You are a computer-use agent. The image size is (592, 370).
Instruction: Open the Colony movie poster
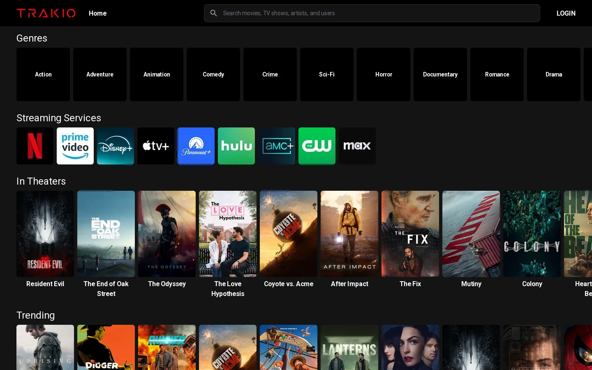(532, 234)
